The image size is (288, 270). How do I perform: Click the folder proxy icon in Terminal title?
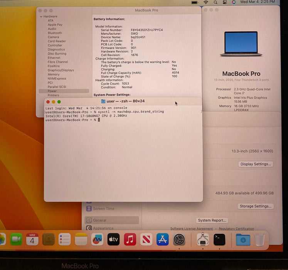click(x=103, y=101)
